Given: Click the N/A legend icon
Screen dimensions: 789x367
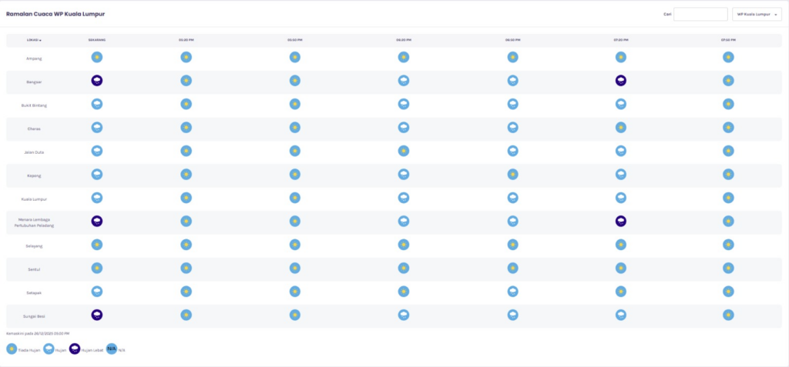Looking at the screenshot, I should point(111,349).
